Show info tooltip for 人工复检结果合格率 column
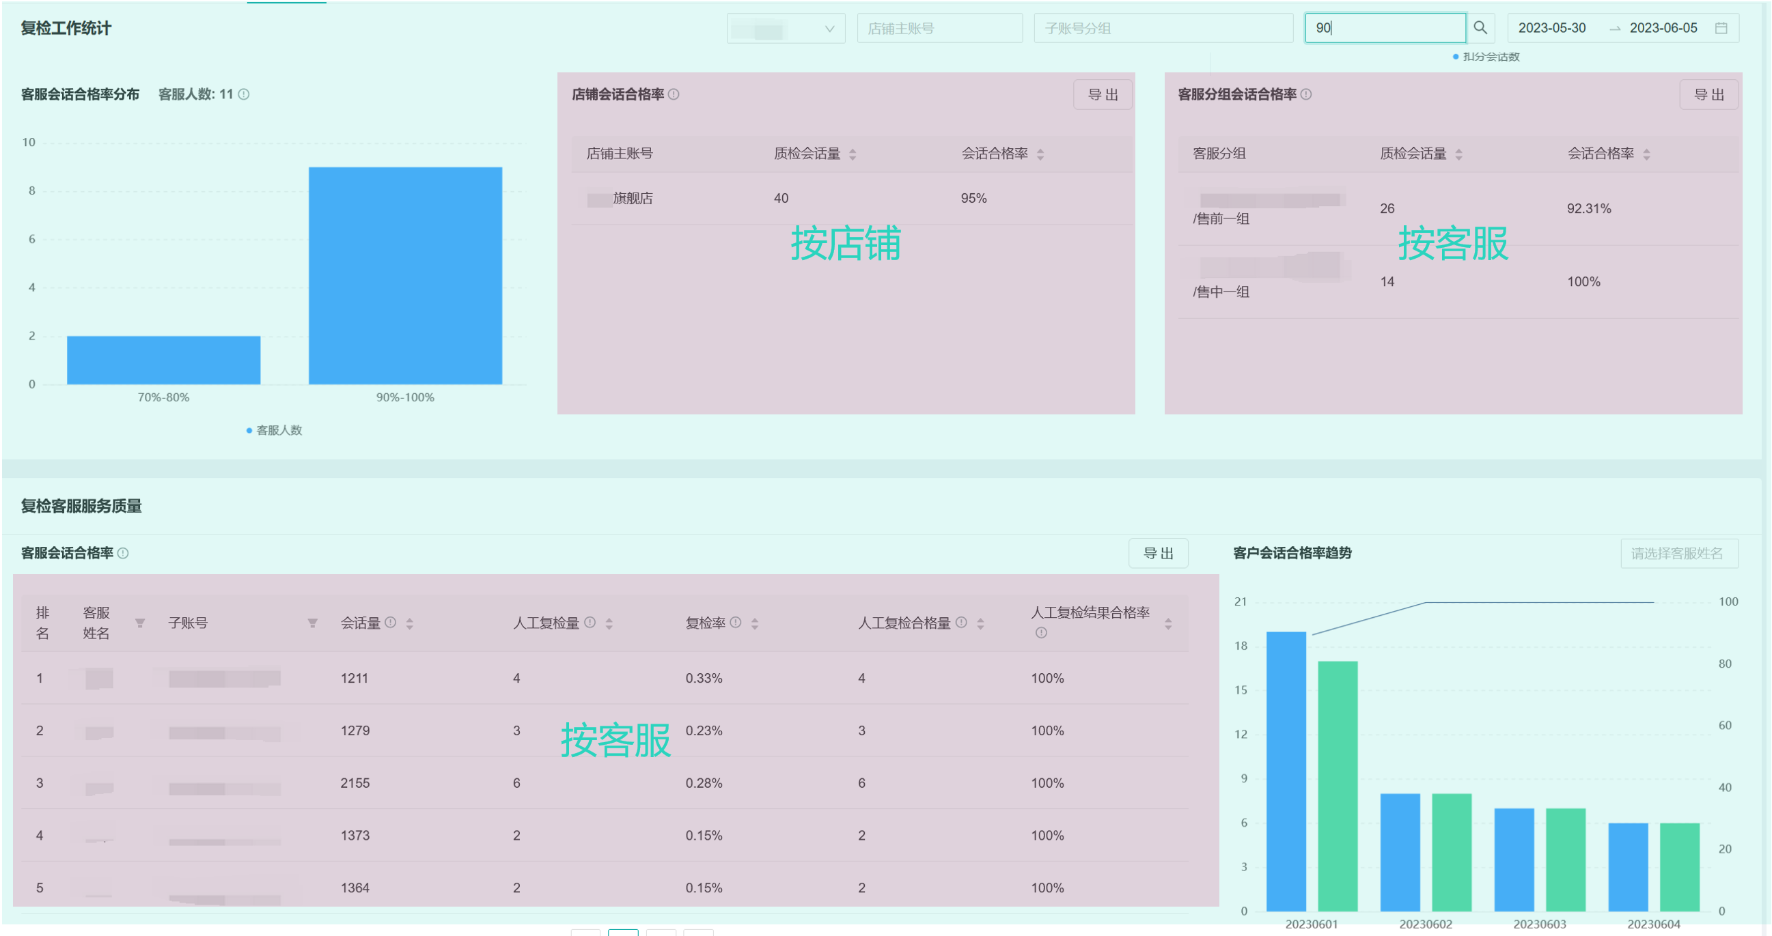 [1041, 633]
